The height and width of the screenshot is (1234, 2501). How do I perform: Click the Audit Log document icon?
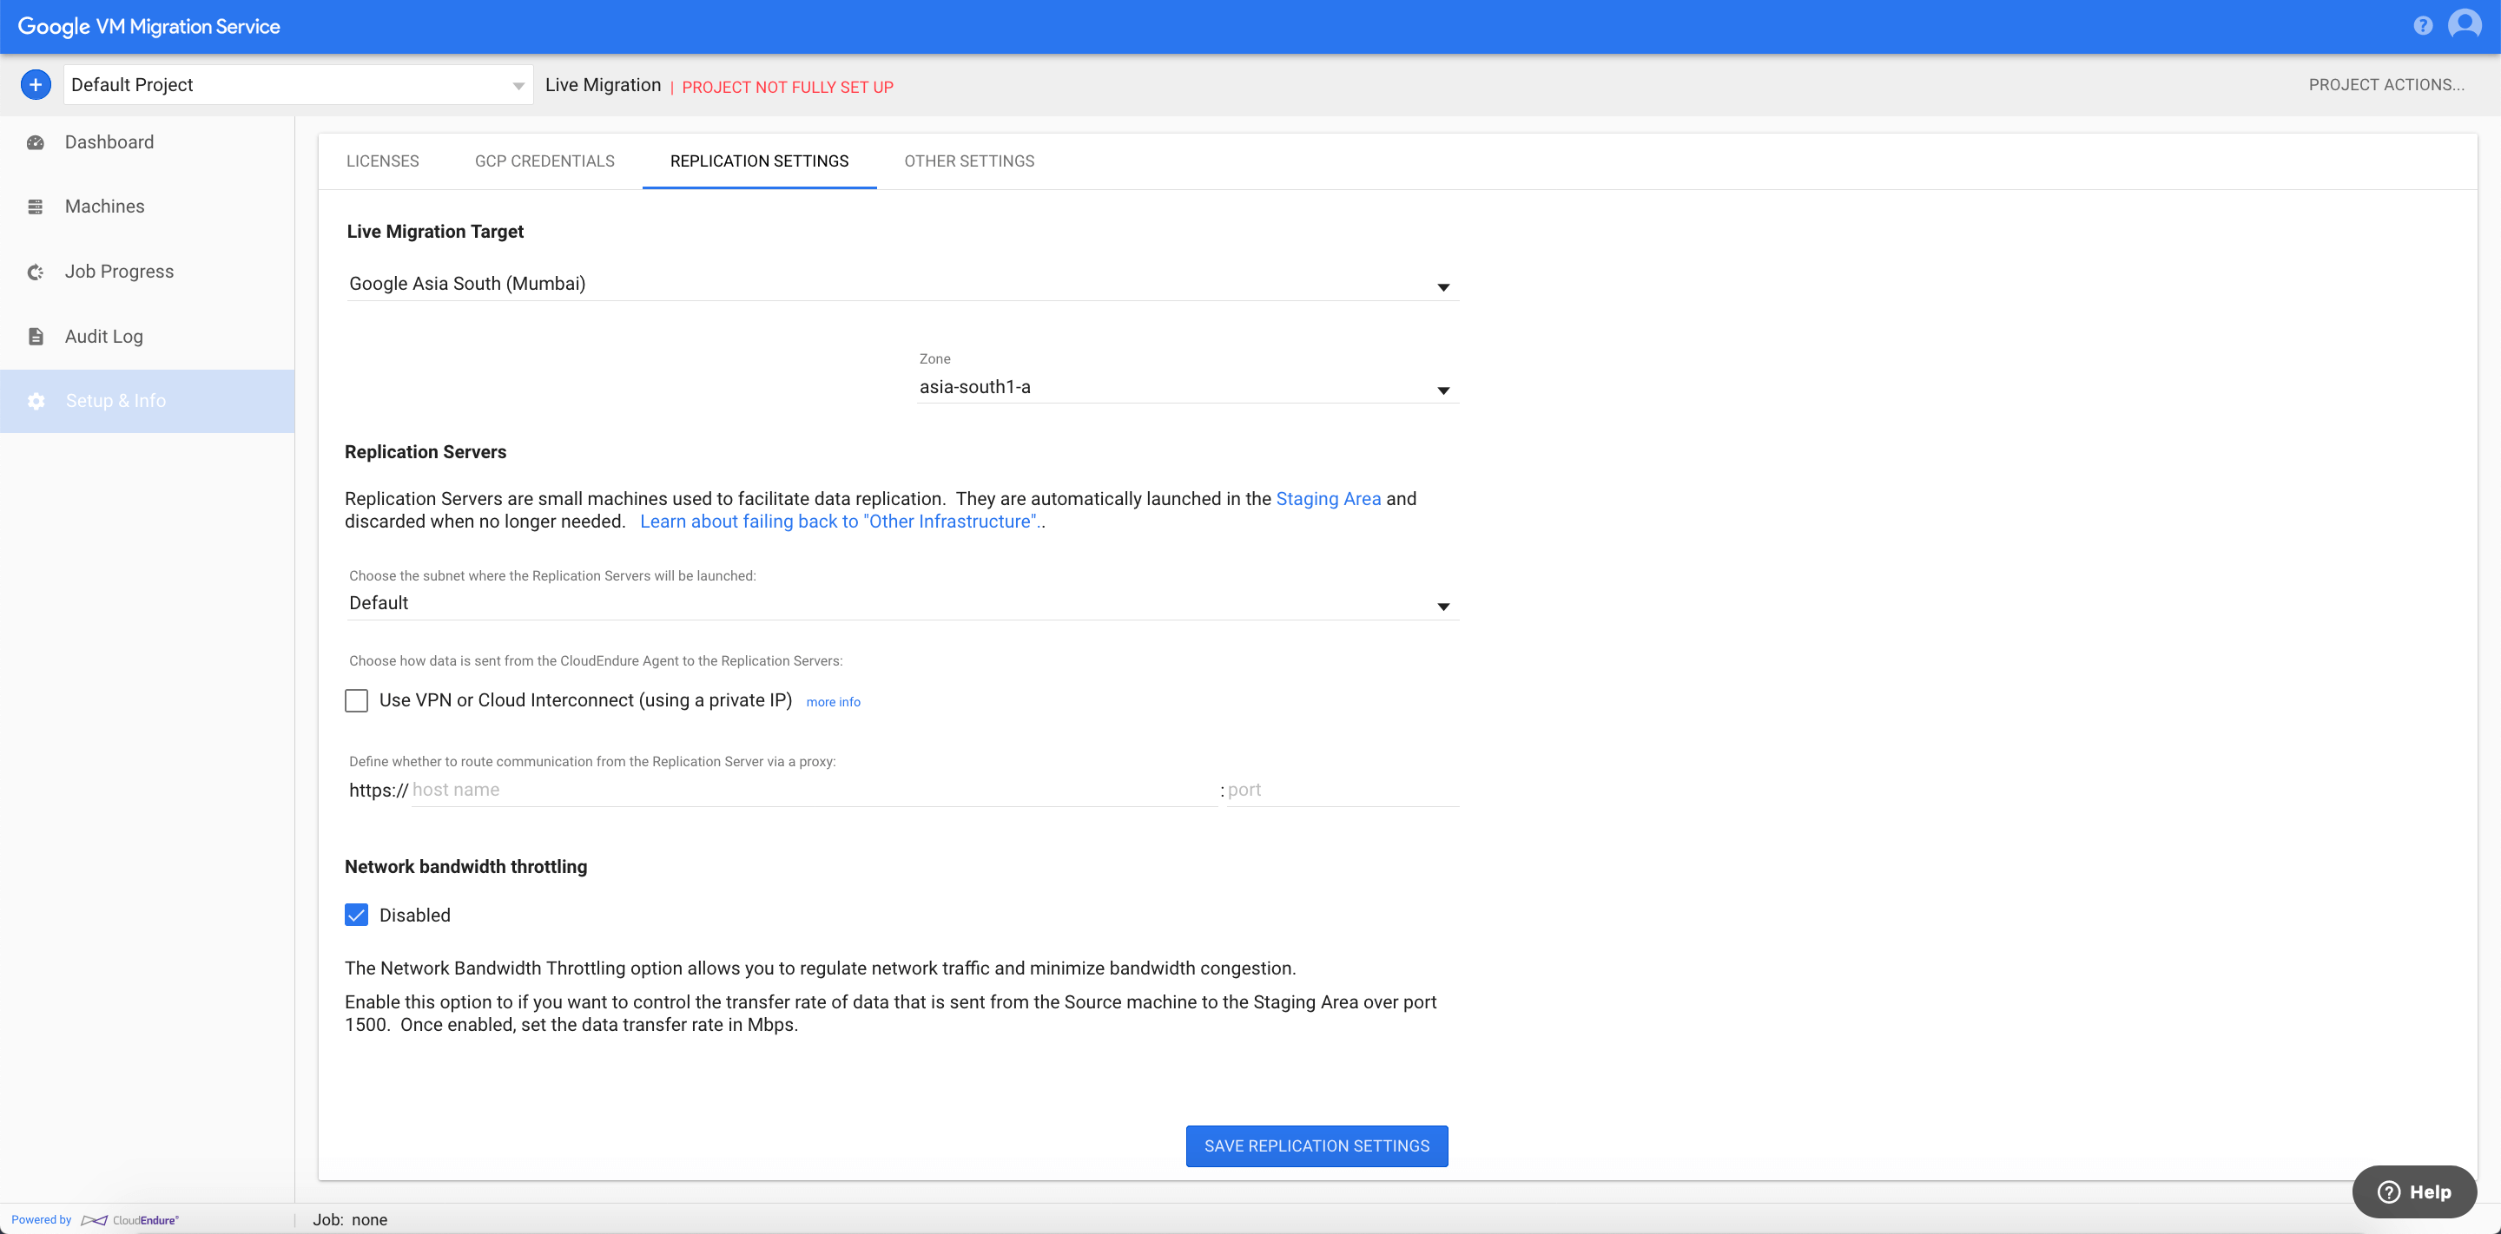[x=36, y=337]
